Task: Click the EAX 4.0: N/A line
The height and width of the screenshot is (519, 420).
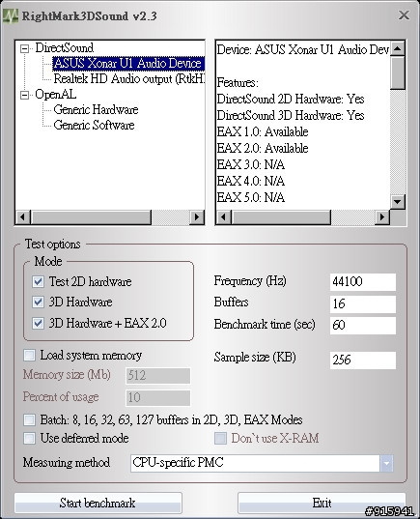Action: pyautogui.click(x=251, y=181)
